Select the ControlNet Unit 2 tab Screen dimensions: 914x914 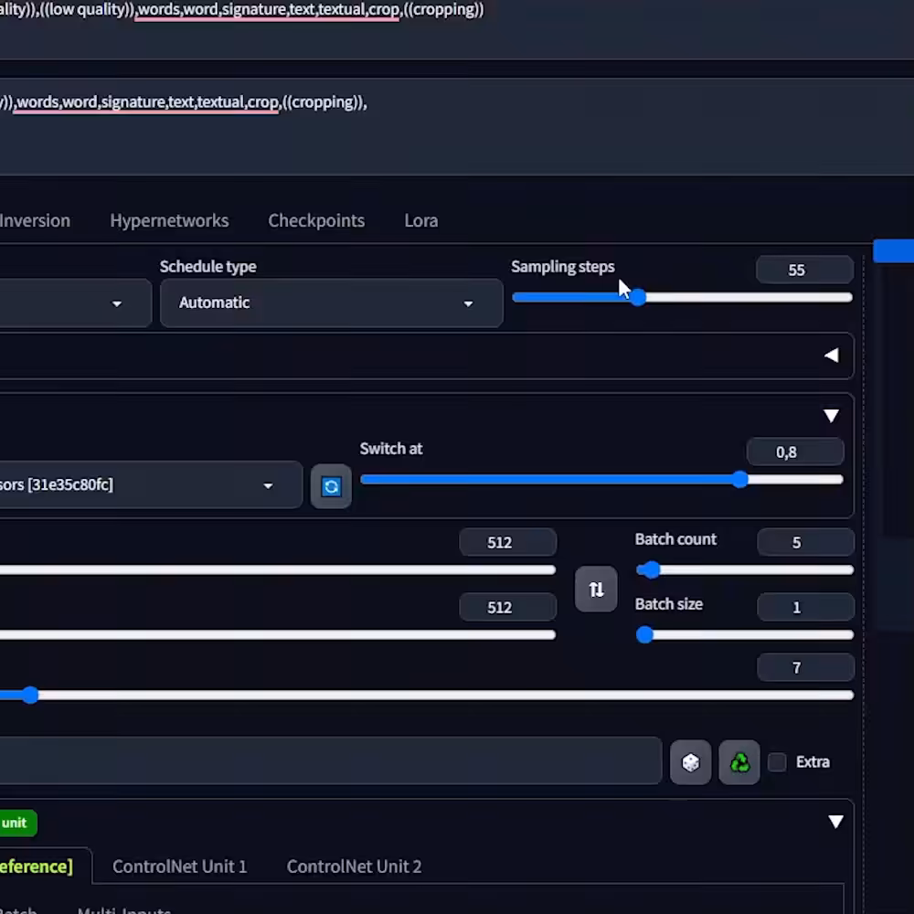pyautogui.click(x=354, y=866)
